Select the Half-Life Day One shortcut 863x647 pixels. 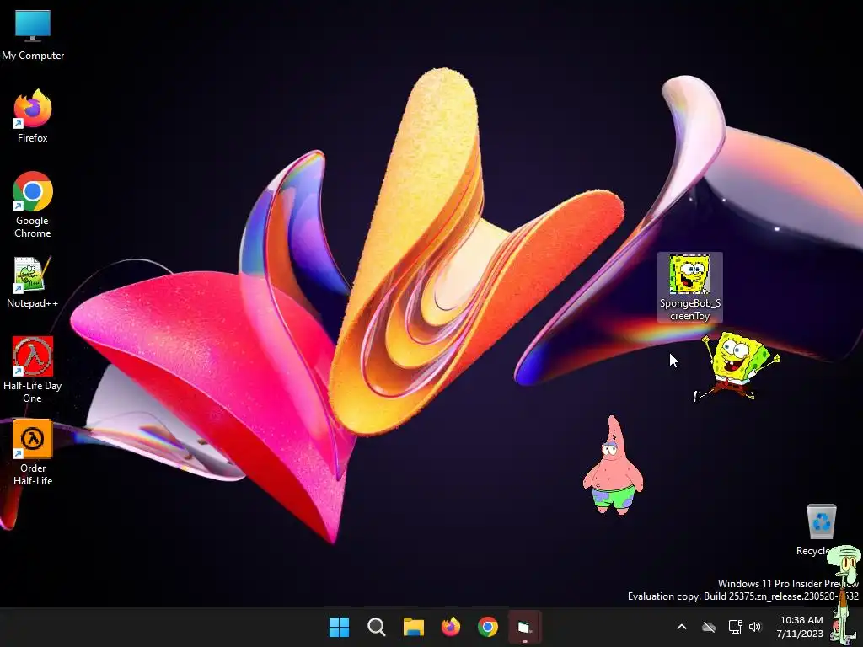pyautogui.click(x=33, y=370)
